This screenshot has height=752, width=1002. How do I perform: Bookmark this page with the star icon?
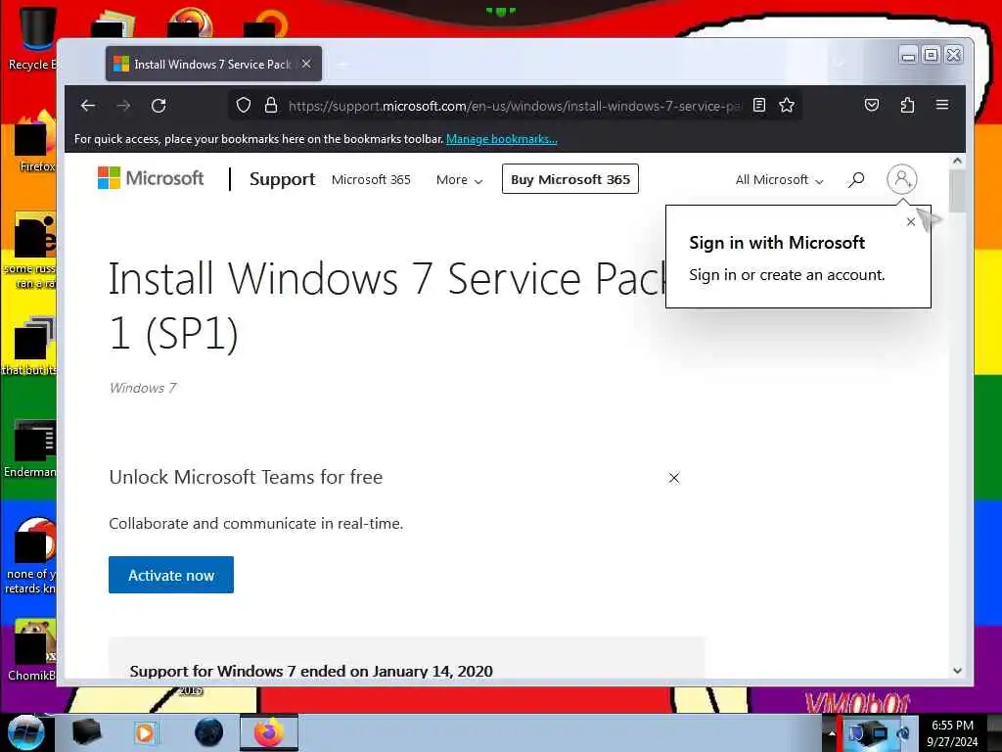(x=787, y=106)
